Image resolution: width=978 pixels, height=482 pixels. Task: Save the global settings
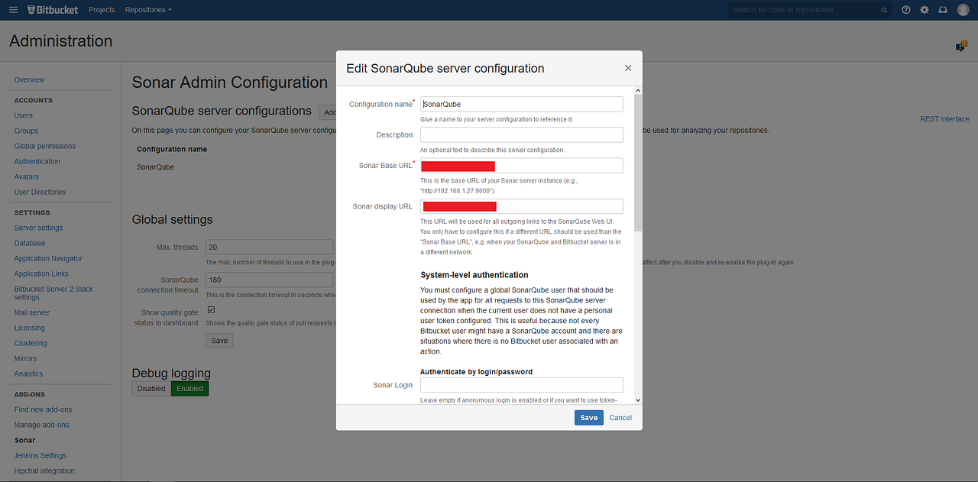coord(219,341)
